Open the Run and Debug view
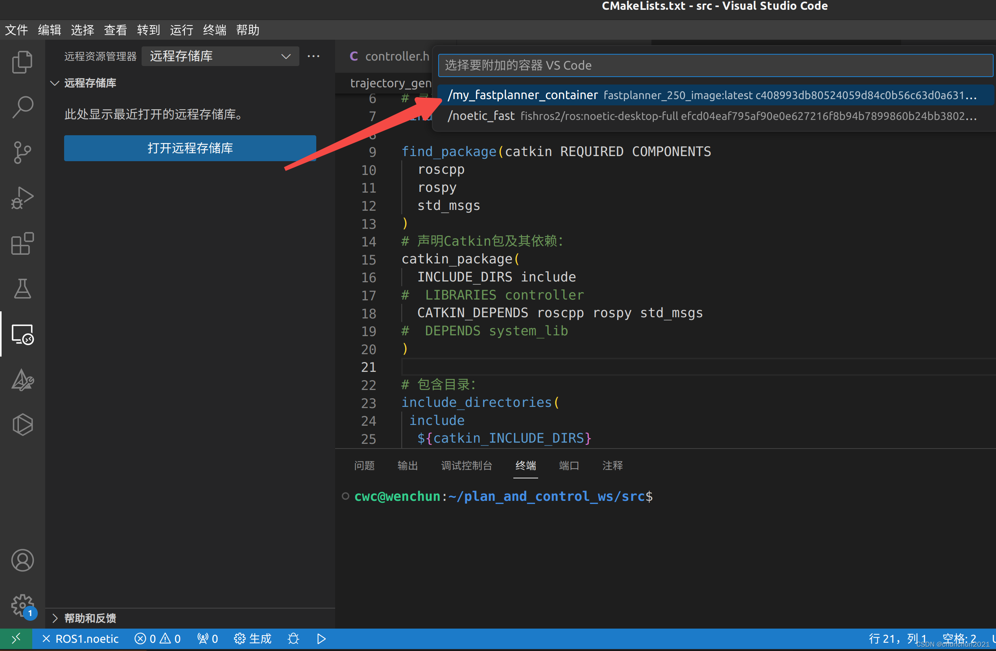The height and width of the screenshot is (651, 996). click(22, 198)
